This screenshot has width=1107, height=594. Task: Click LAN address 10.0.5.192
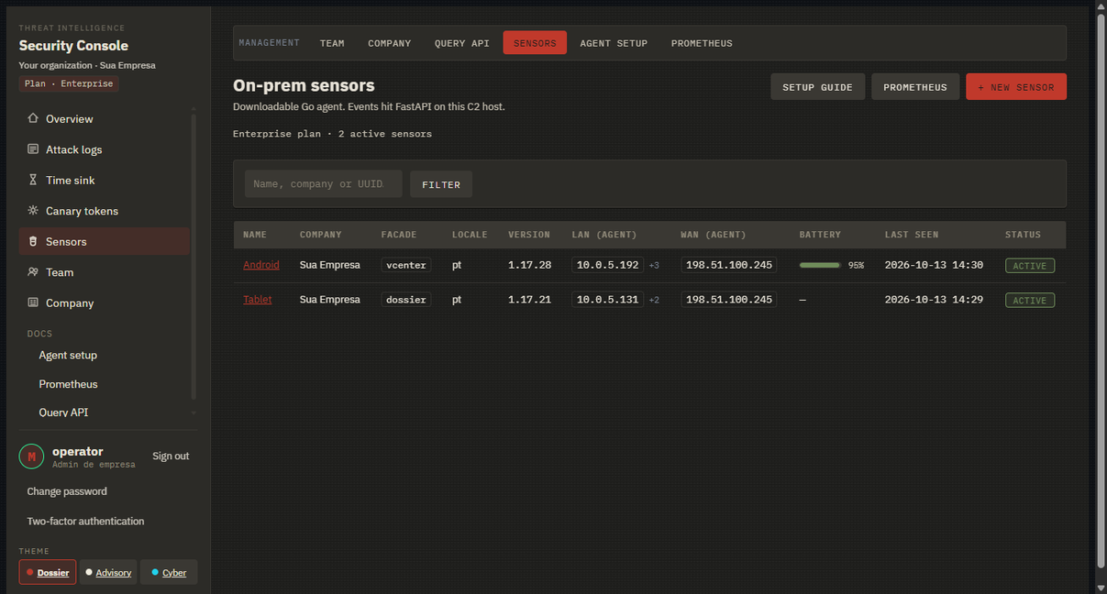pyautogui.click(x=607, y=265)
